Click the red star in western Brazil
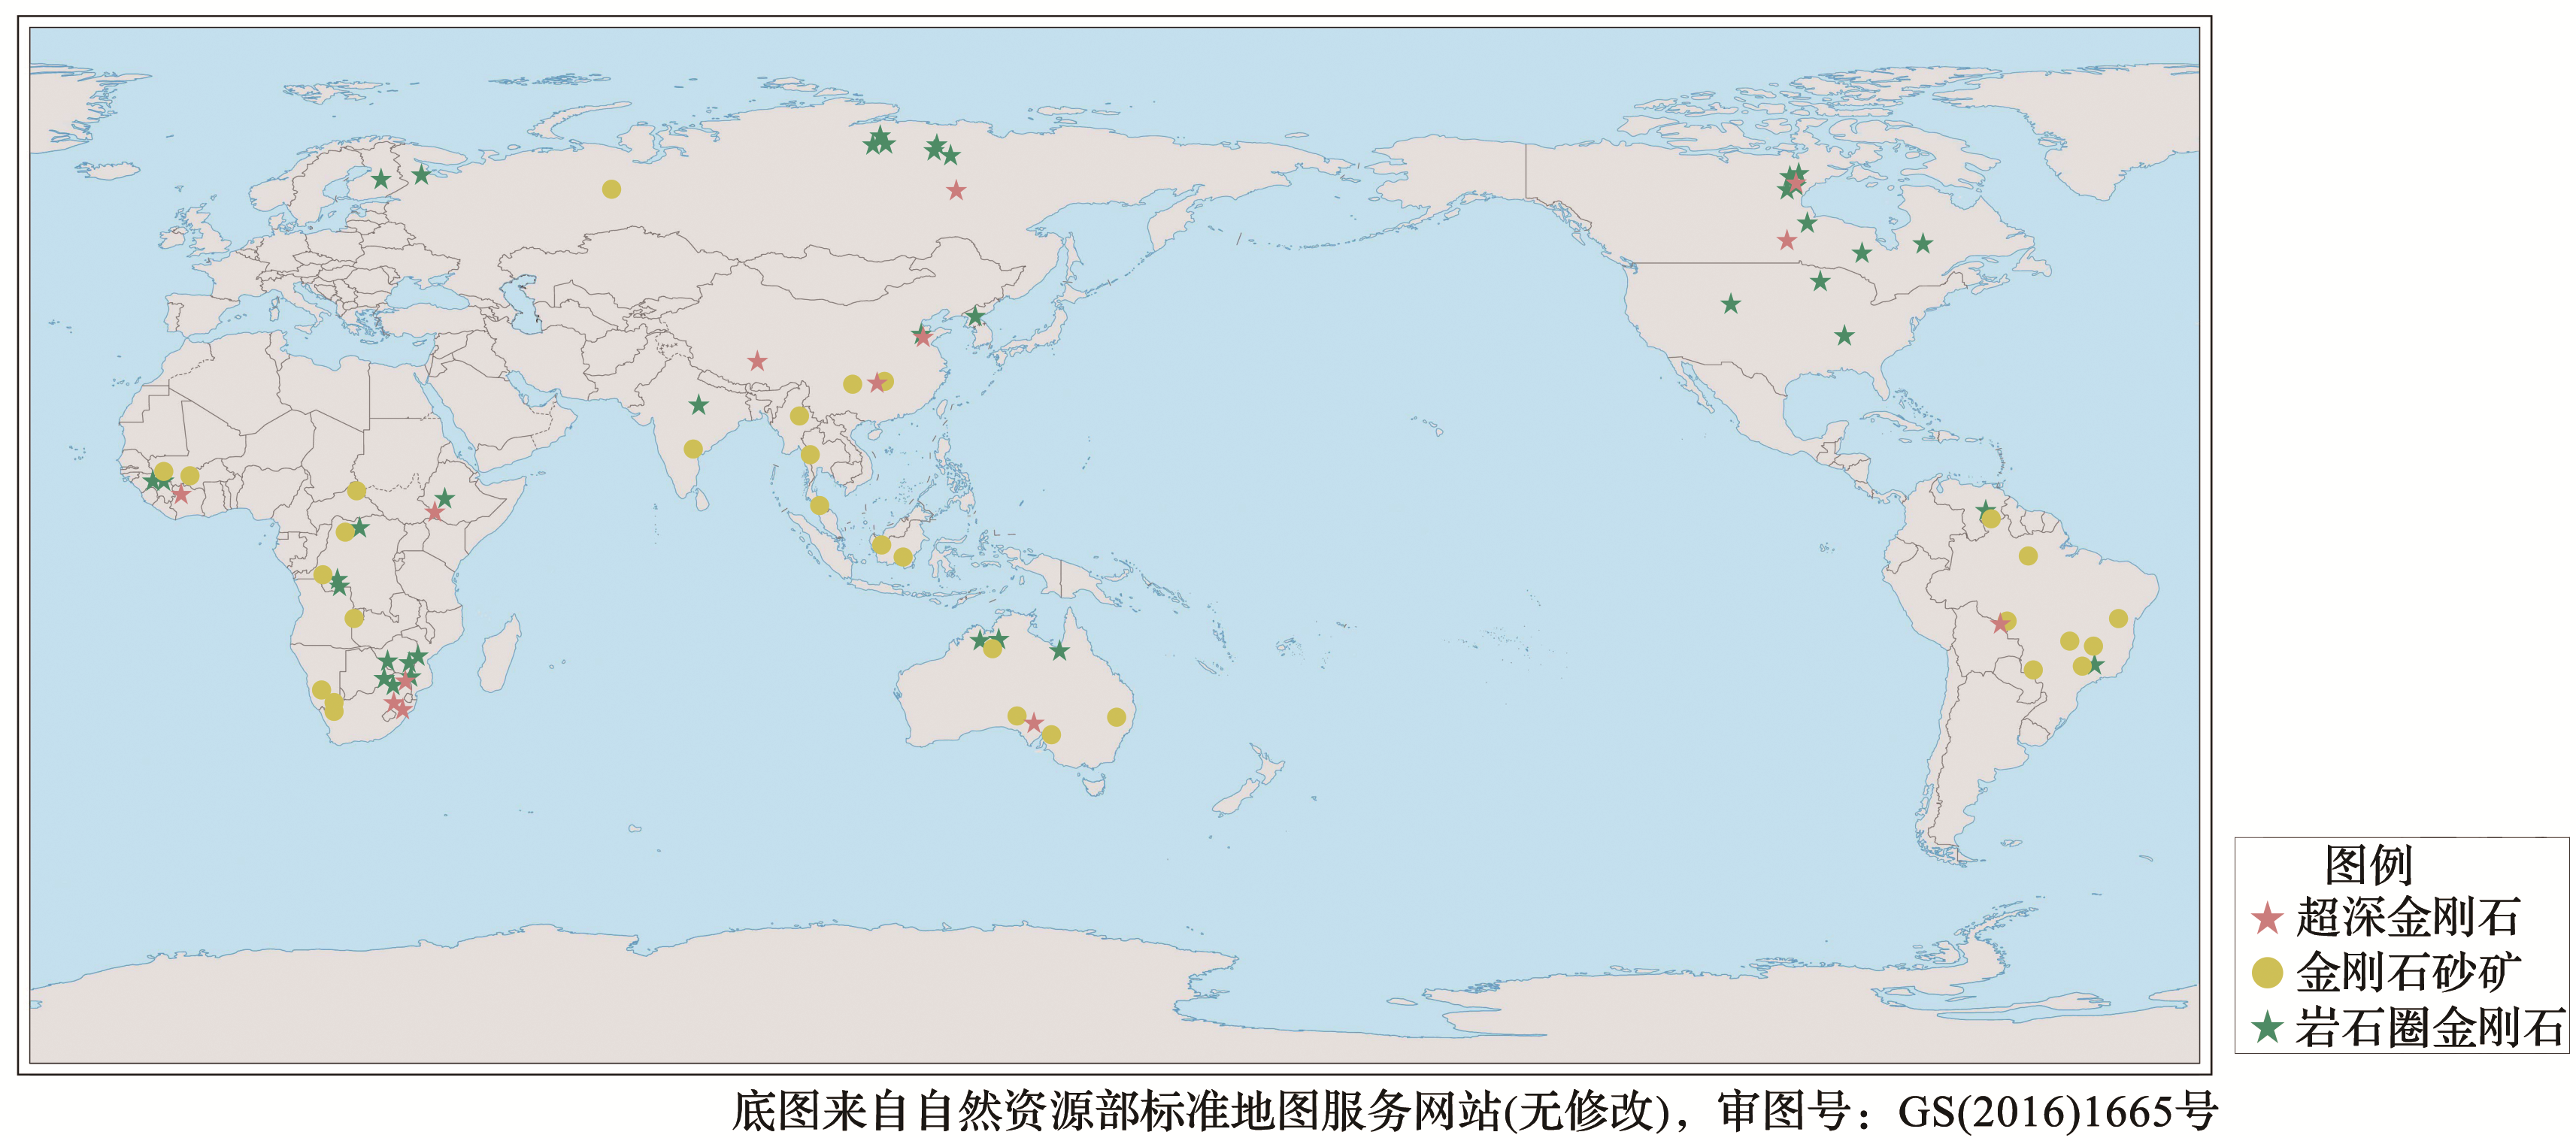The image size is (2576, 1138). 1999,624
